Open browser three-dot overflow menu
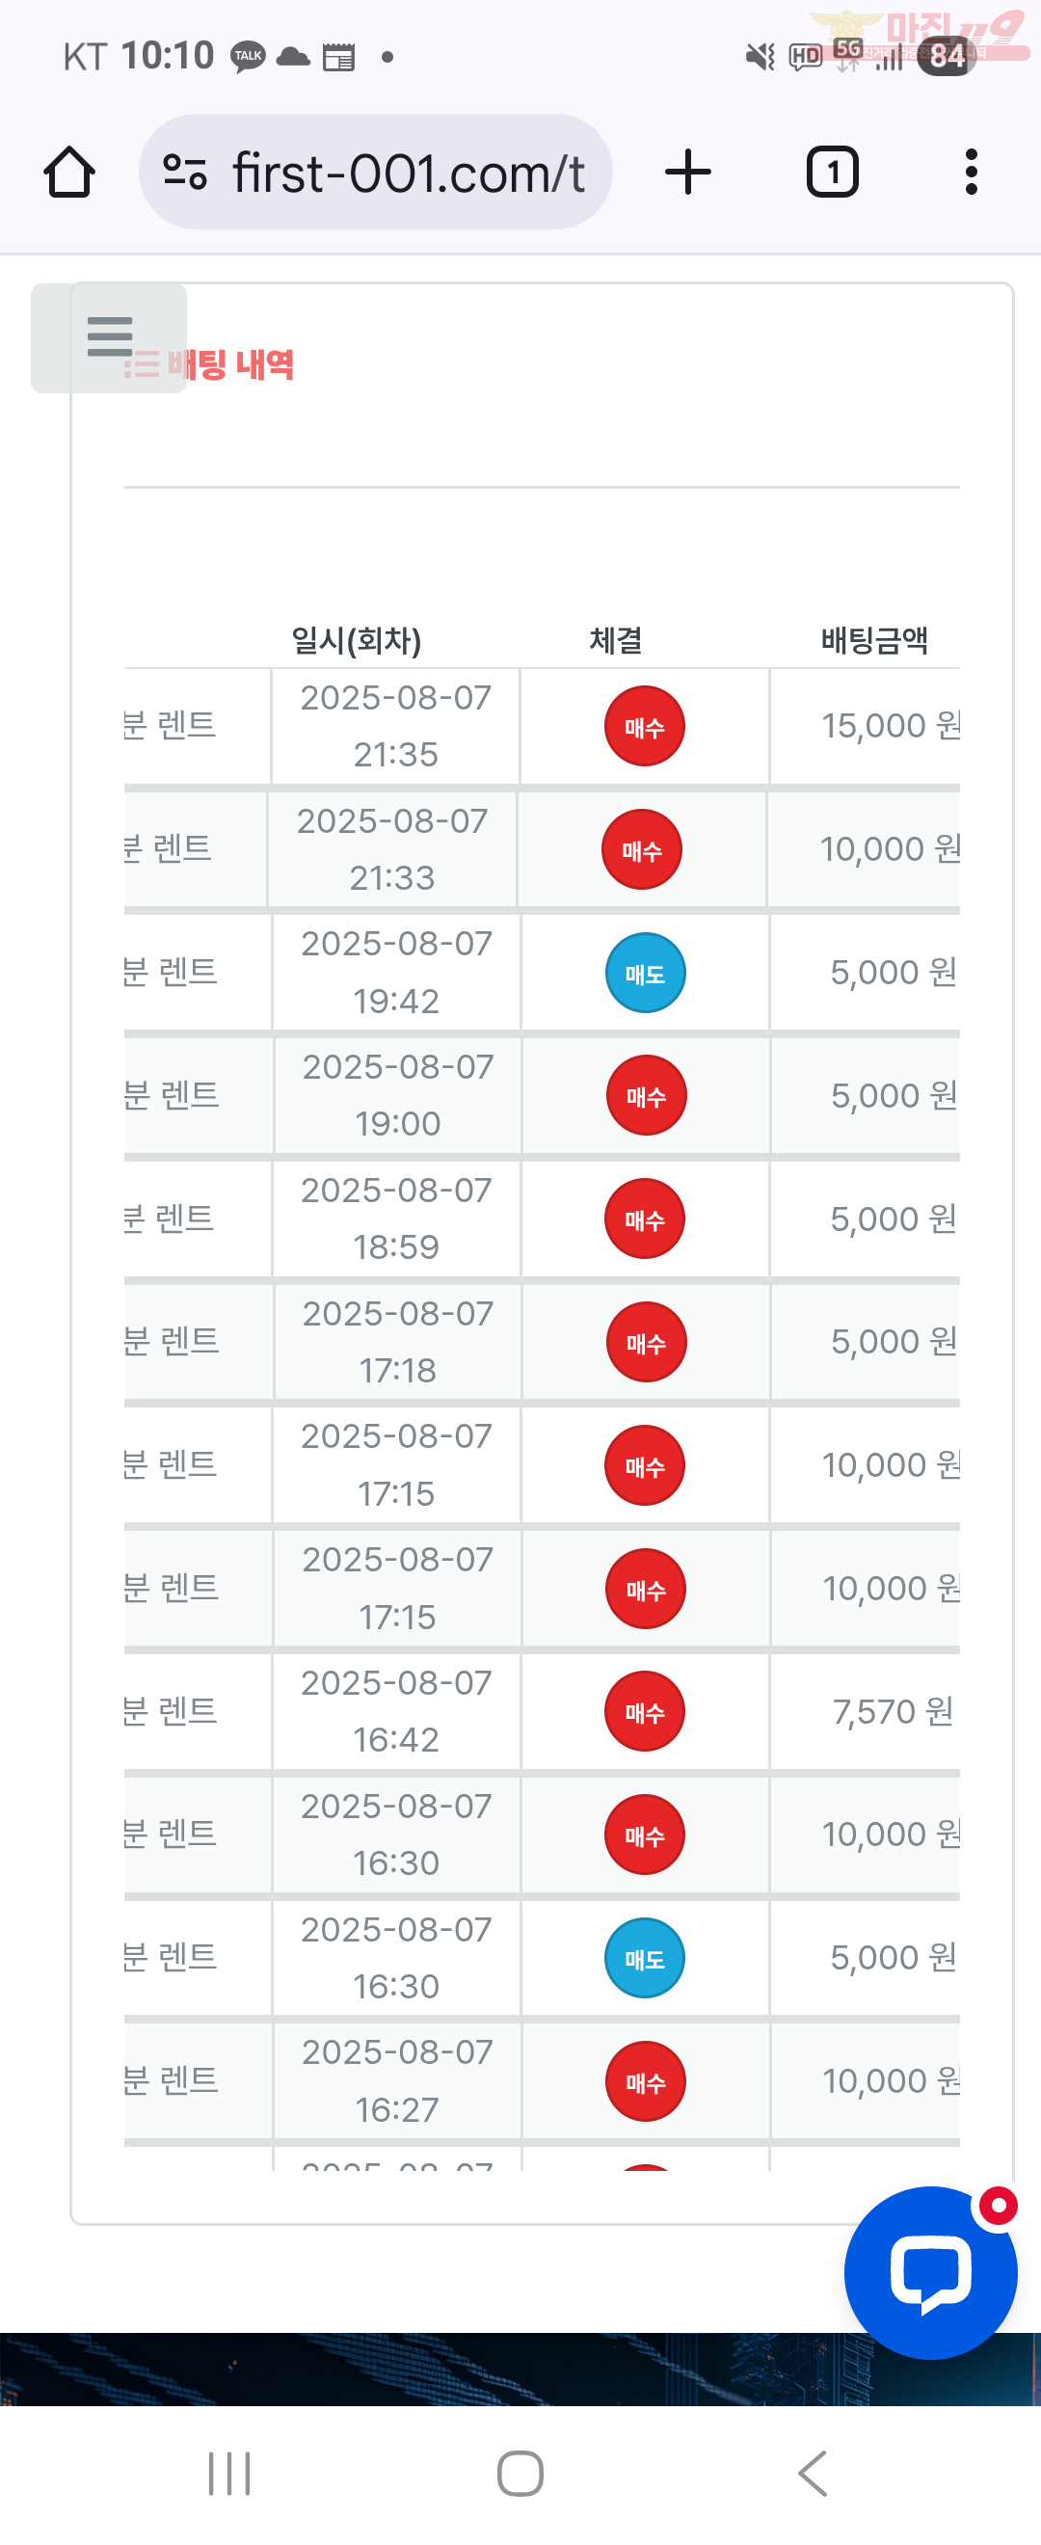This screenshot has height=2545, width=1041. click(x=971, y=172)
